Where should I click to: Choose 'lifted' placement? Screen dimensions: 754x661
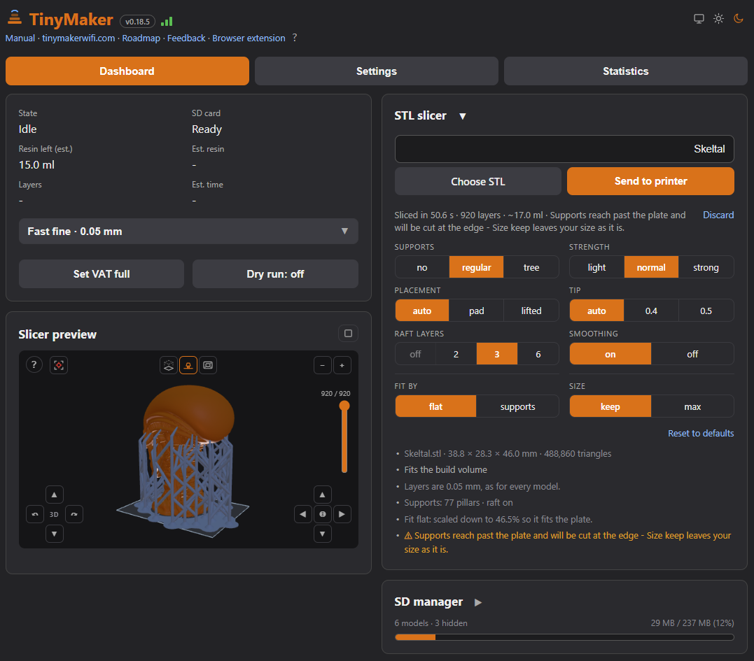531,311
